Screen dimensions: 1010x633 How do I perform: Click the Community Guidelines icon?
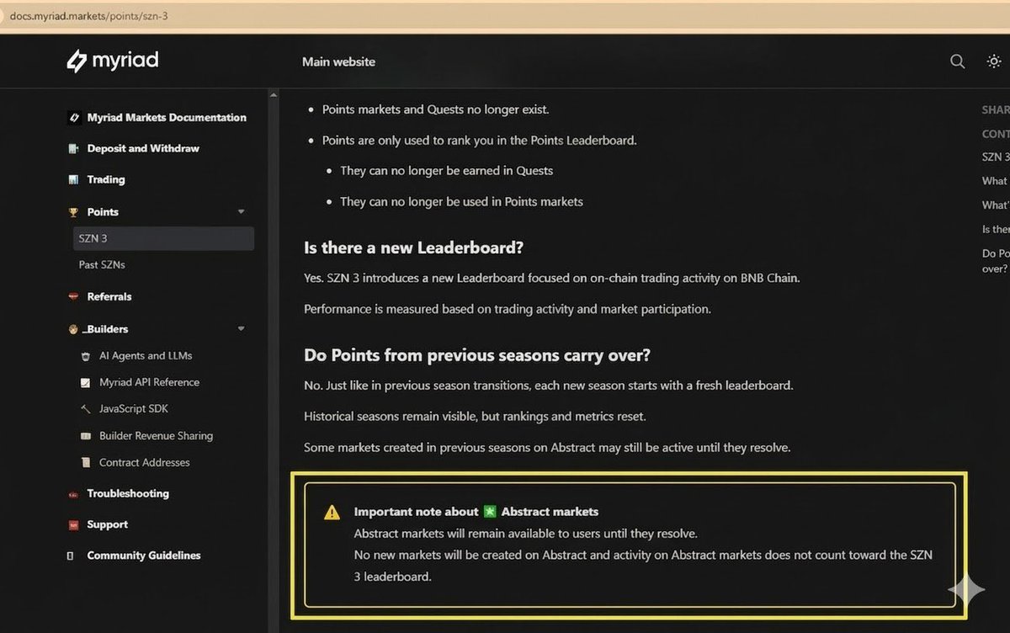[x=71, y=556]
